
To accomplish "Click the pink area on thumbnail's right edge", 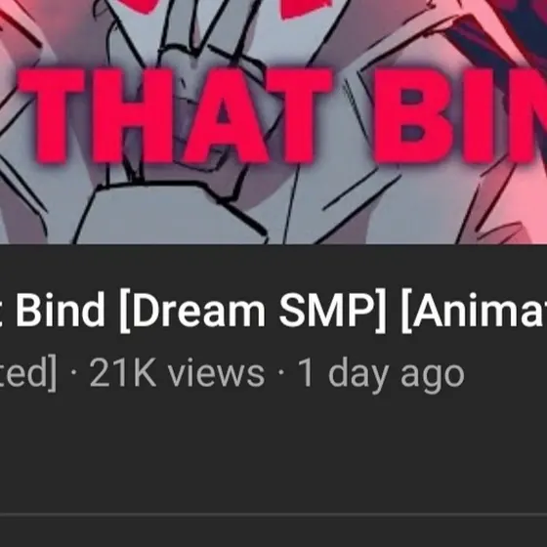I will point(517,202).
